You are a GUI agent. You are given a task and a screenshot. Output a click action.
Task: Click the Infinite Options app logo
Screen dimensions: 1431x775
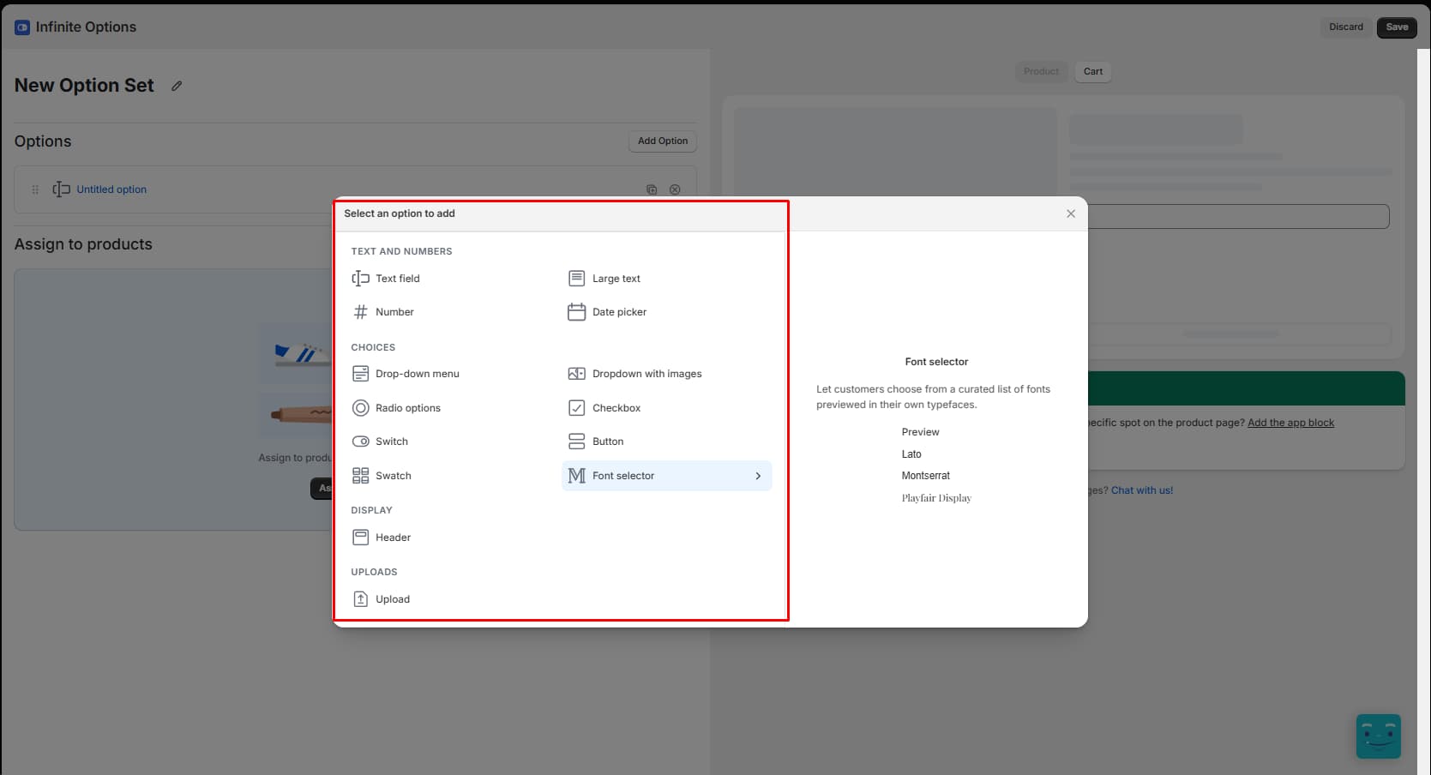tap(22, 27)
